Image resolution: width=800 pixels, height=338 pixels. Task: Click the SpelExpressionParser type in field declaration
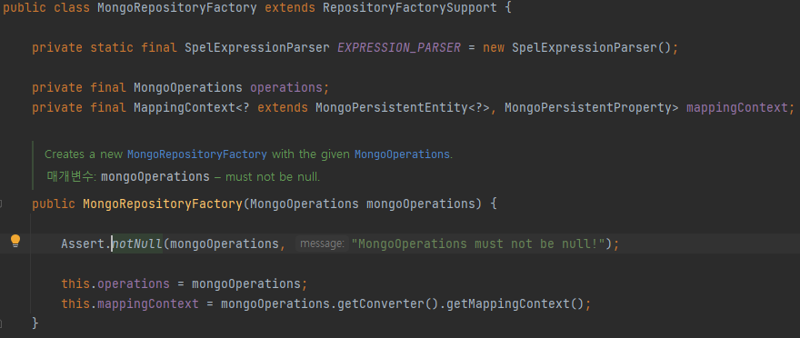257,48
